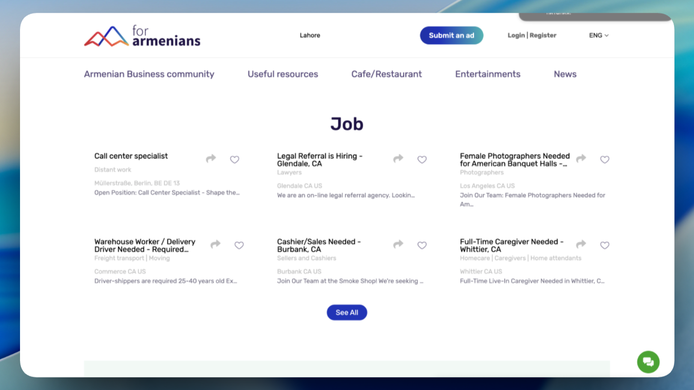Viewport: 694px width, 390px height.
Task: Click the Login link
Action: pyautogui.click(x=516, y=35)
